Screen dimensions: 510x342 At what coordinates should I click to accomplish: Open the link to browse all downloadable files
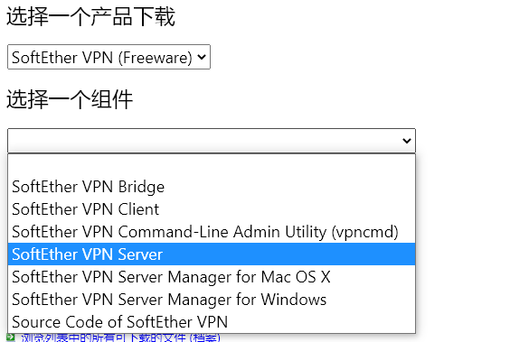[x=120, y=337]
